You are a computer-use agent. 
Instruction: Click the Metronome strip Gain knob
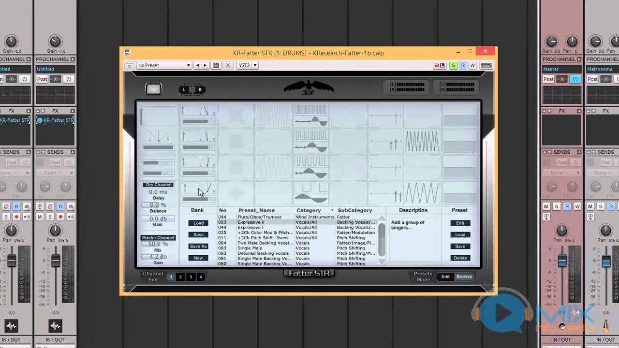[596, 42]
